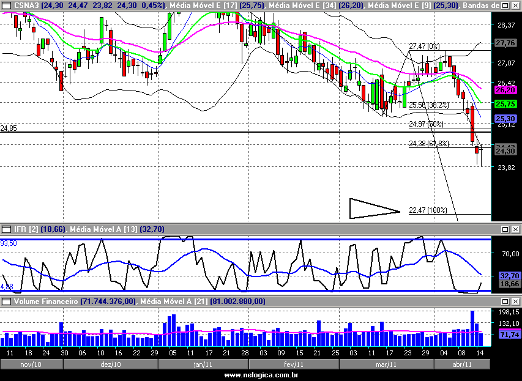The height and width of the screenshot is (381, 522).
Task: Click the "93,50" IFR upper level label
Action: click(9, 243)
